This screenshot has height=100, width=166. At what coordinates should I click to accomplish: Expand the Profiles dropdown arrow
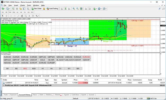click(x=10, y=9)
